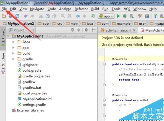Open the Window menu
The height and width of the screenshot is (121, 164).
coord(140,9)
